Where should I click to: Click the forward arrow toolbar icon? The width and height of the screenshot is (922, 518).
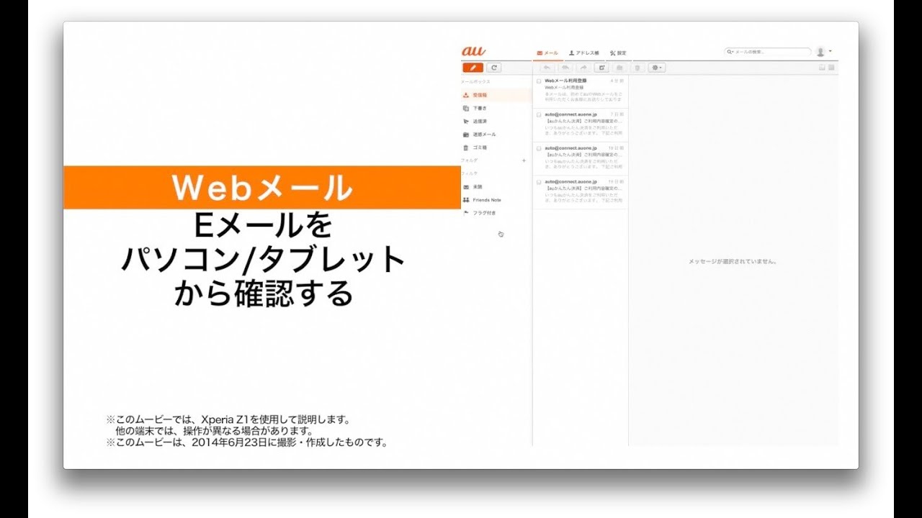(x=583, y=68)
